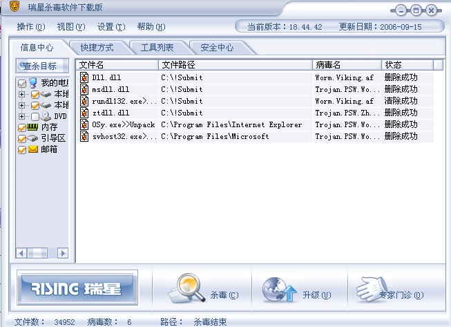451x327 pixels.
Task: Uncheck the second 本地 drive checkbox
Action: coord(35,106)
